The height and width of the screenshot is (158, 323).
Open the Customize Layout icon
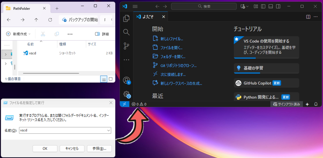[256, 7]
